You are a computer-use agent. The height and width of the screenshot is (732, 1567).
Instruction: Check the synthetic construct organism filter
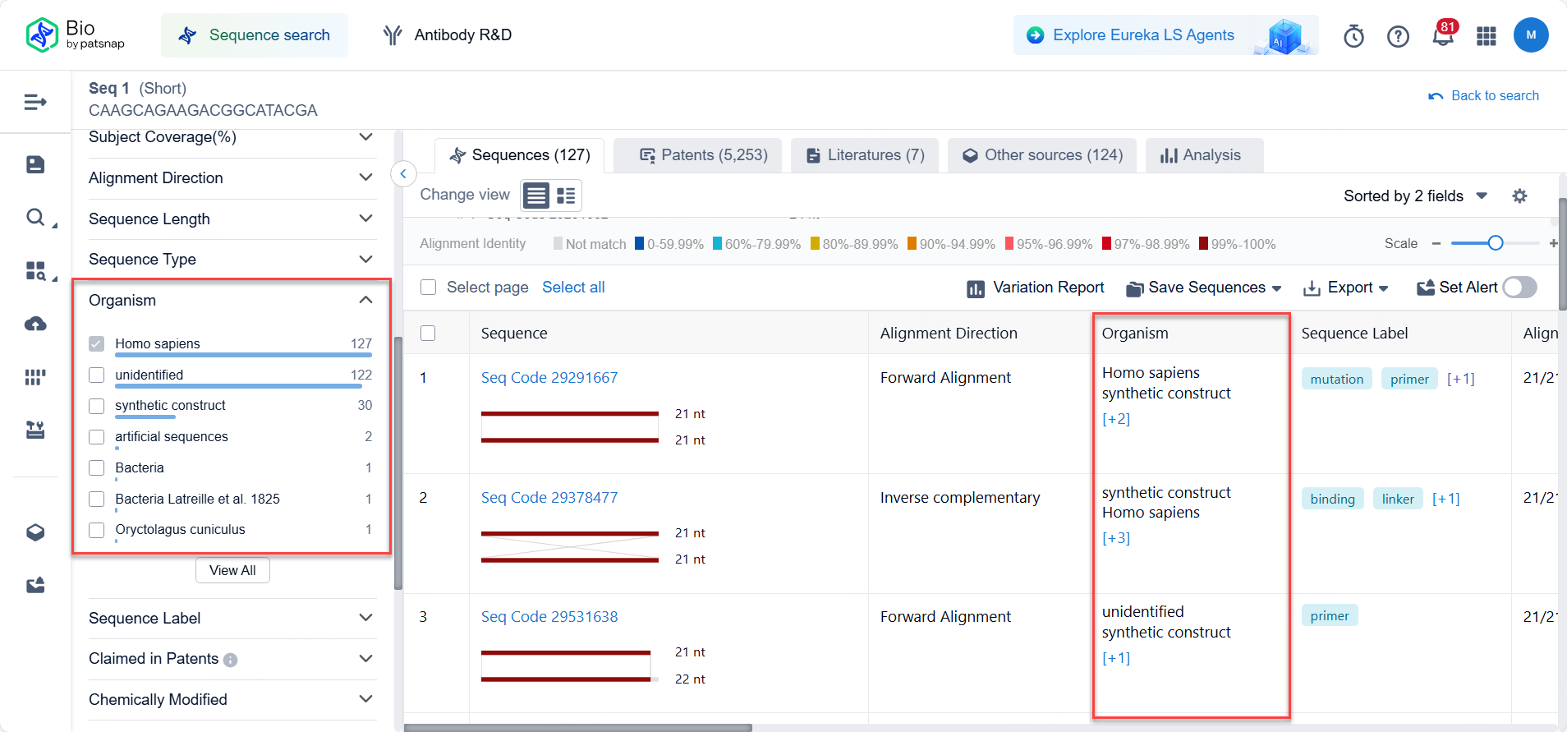coord(97,406)
